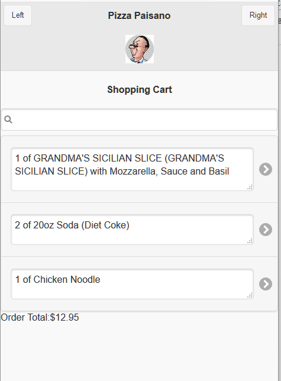The width and height of the screenshot is (281, 381).
Task: Click the Chicken Noodle textarea corner grip
Action: click(x=250, y=295)
